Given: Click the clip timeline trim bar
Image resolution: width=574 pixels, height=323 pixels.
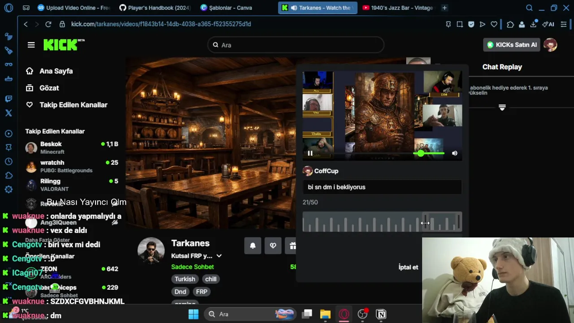Looking at the screenshot, I should 382,223.
